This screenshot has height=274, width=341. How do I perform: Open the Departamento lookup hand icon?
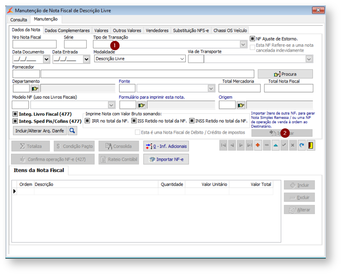[x=35, y=88]
